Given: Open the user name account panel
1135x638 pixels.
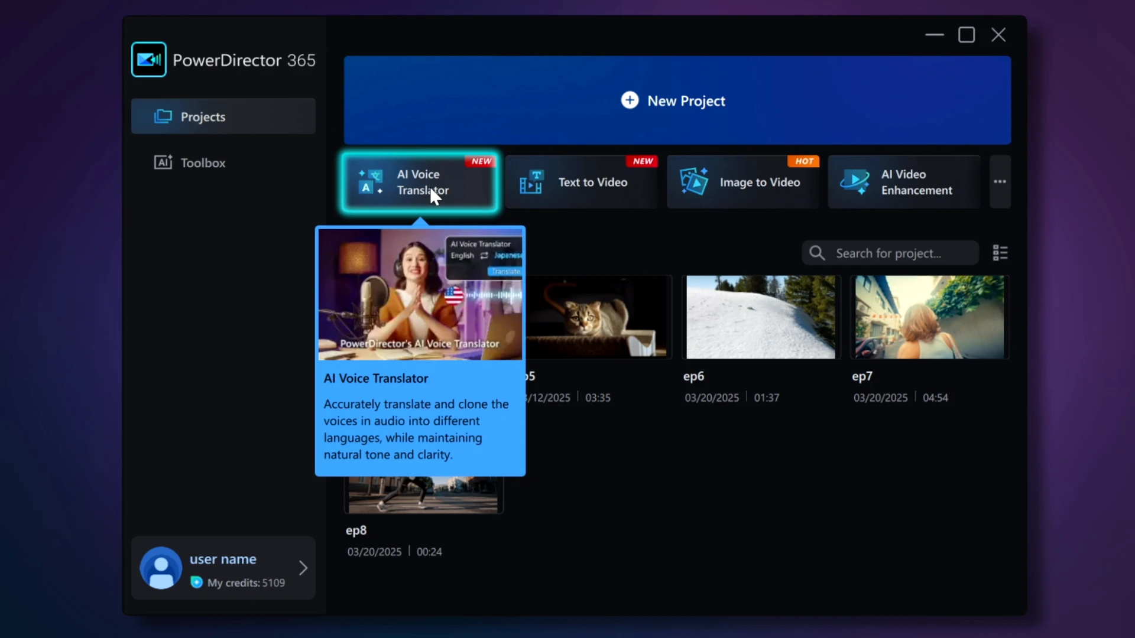Looking at the screenshot, I should click(x=223, y=568).
